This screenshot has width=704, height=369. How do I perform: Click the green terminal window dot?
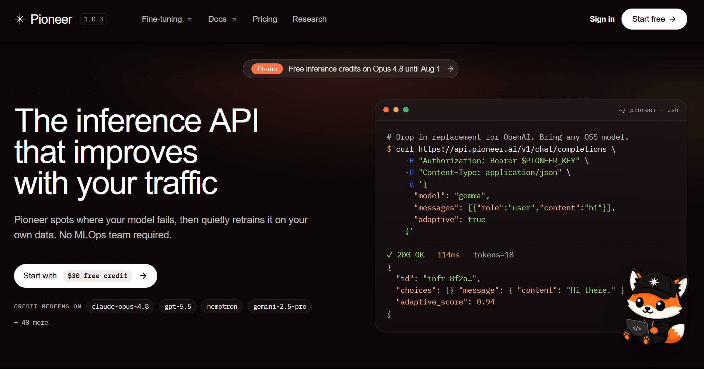click(x=406, y=110)
